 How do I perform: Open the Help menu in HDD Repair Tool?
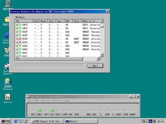tap(67, 101)
